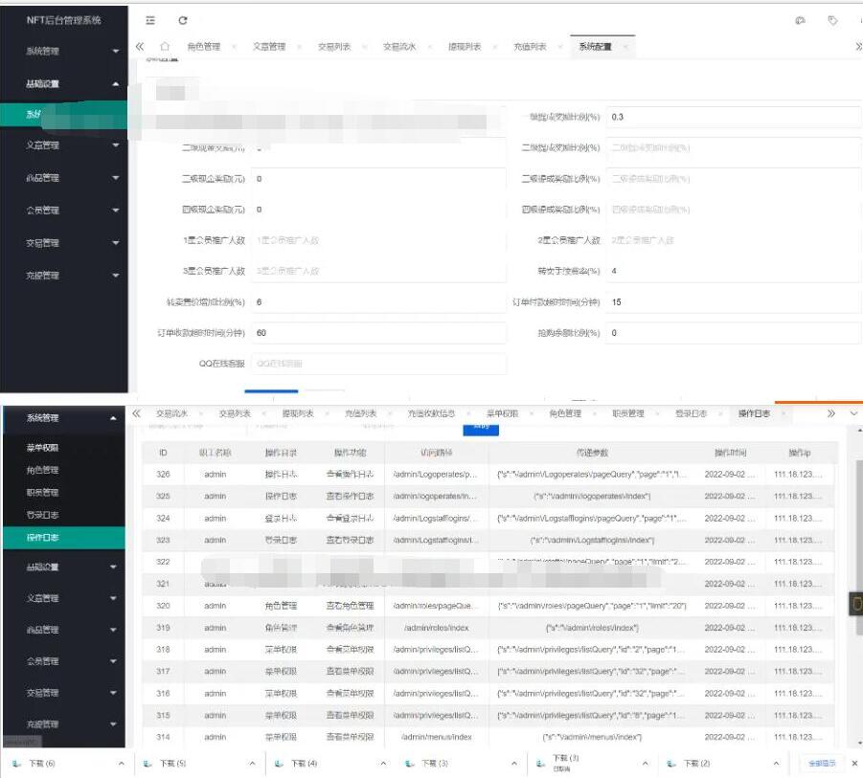This screenshot has width=863, height=778.
Task: Expand the upper 系统管理 sidebar menu
Action: (x=116, y=52)
